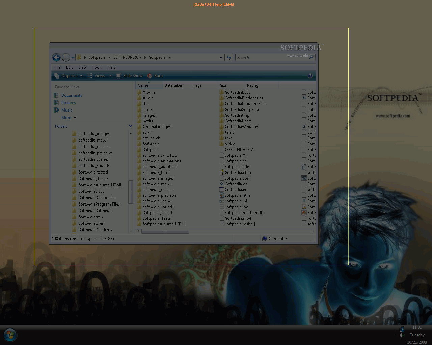
Task: Click horizontal scrollbar thumb in file list
Action: point(165,231)
